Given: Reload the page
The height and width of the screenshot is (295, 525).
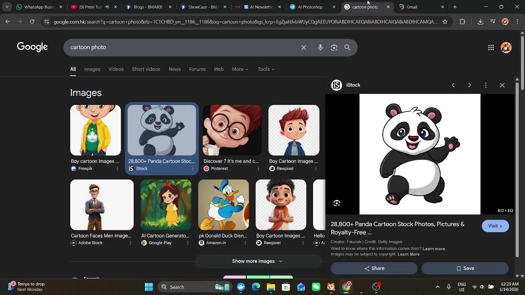Looking at the screenshot, I should click(32, 22).
